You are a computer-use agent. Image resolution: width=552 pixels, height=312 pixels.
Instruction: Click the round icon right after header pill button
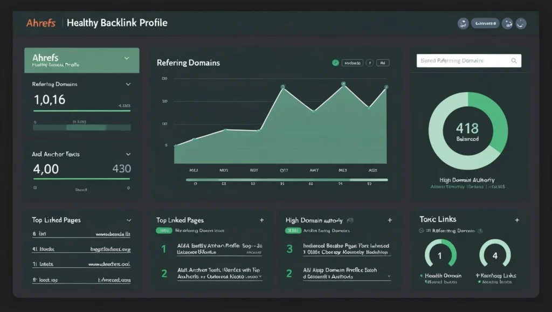(x=507, y=24)
